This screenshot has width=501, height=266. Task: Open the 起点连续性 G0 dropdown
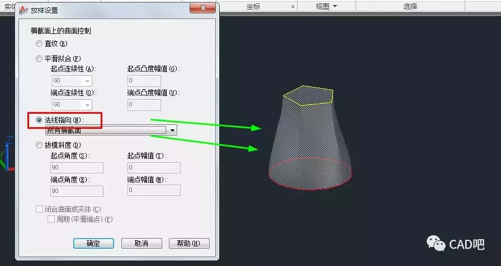pos(72,81)
